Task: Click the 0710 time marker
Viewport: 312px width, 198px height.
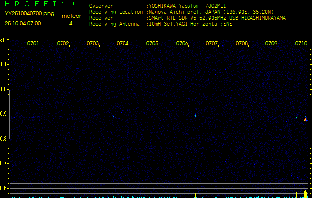Action: (x=301, y=43)
